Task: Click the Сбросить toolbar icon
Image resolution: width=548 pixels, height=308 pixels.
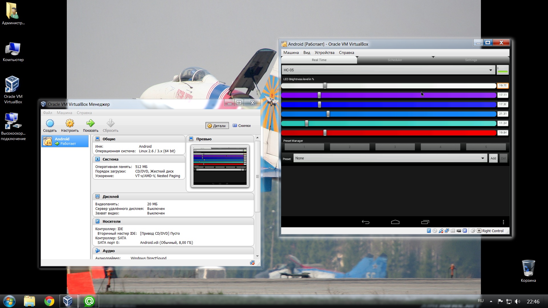Action: (110, 123)
